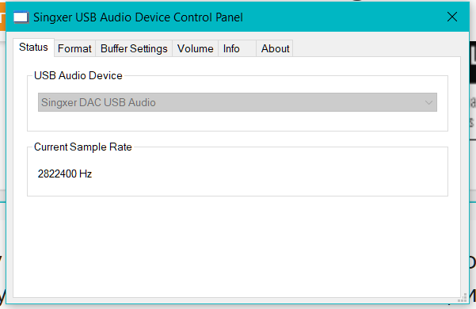Open the Format tab

coord(74,48)
